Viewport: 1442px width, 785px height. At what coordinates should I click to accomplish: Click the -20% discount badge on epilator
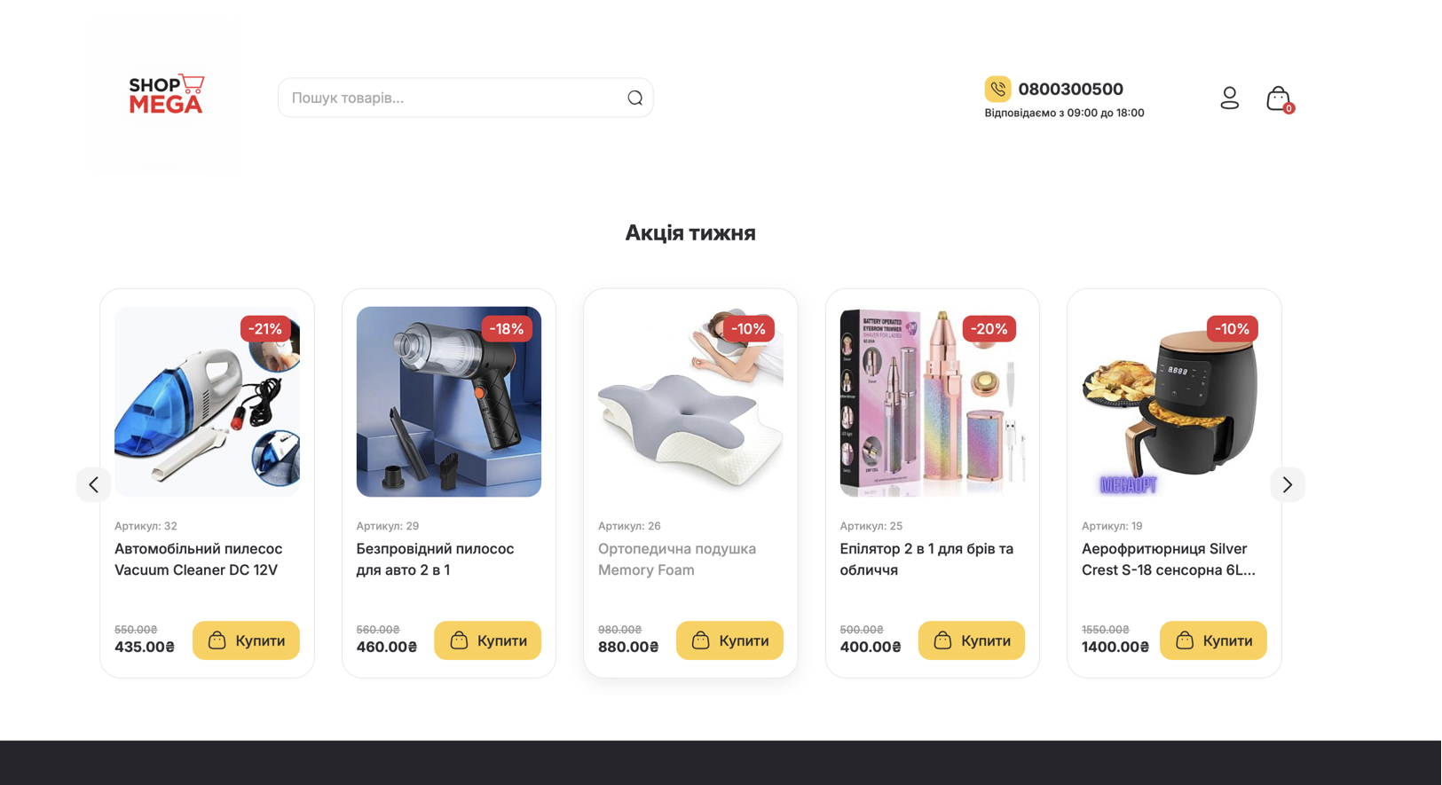(989, 328)
